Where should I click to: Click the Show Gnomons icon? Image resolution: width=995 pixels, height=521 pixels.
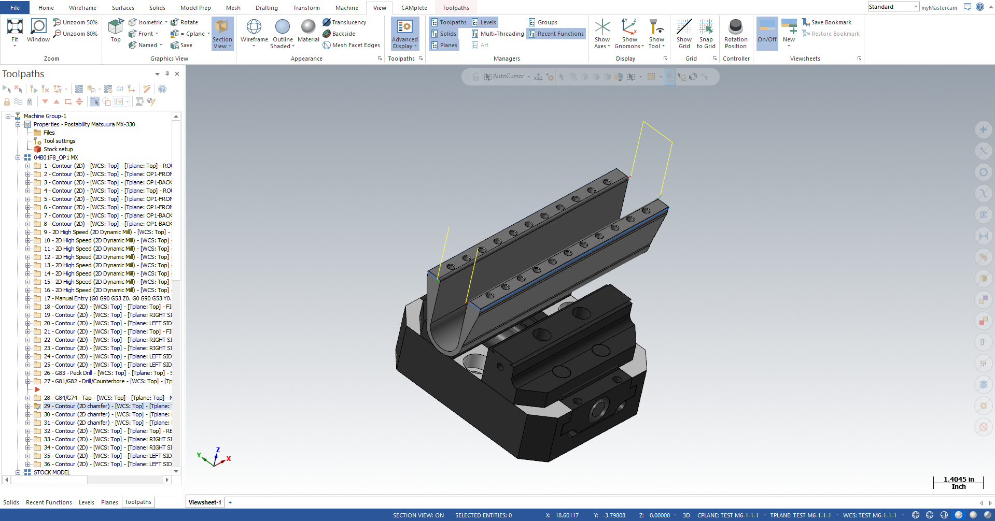tap(629, 27)
